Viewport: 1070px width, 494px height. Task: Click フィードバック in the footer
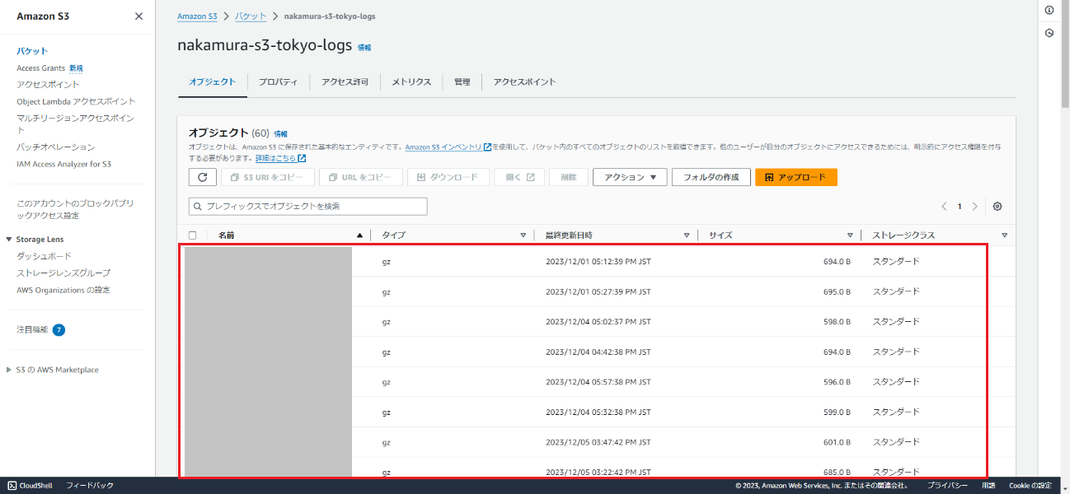pos(90,486)
